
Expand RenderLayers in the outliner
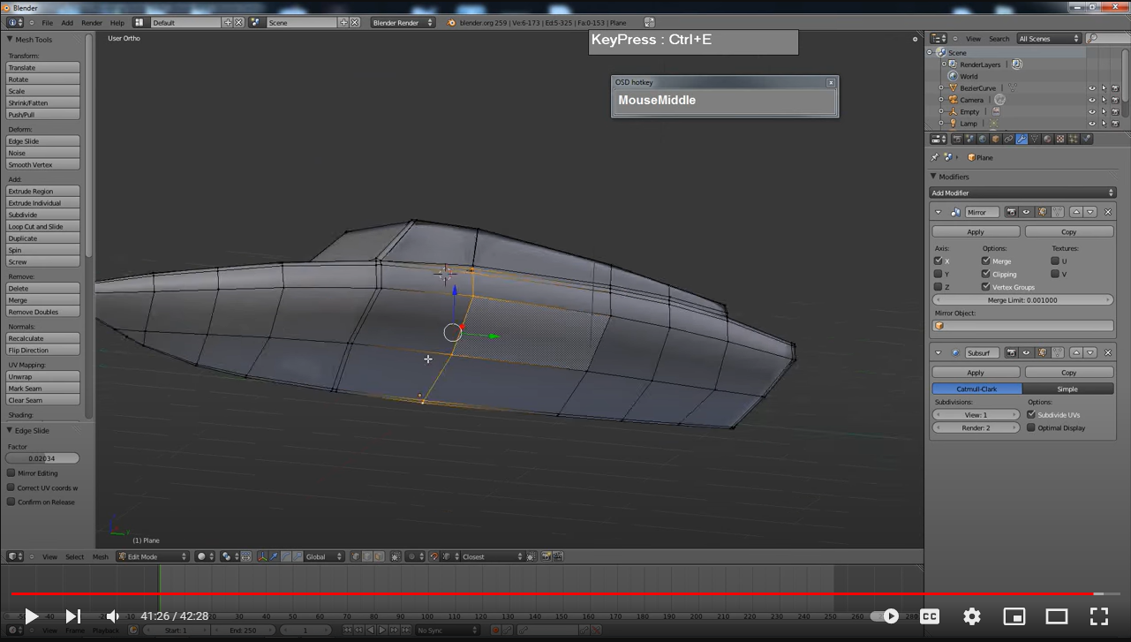943,64
